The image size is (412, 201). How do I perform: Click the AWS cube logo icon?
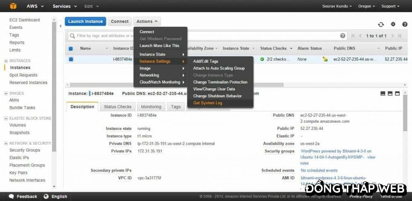click(x=13, y=6)
